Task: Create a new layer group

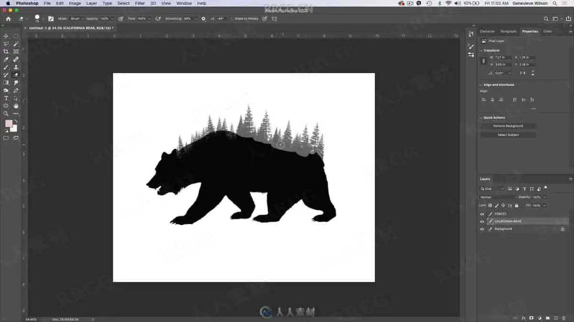Action: coord(547,317)
